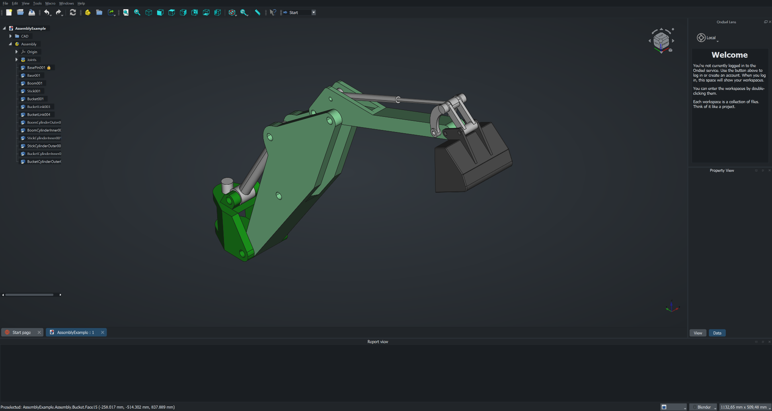The width and height of the screenshot is (772, 411).
Task: Select Bucket001 in the model tree
Action: tap(35, 99)
